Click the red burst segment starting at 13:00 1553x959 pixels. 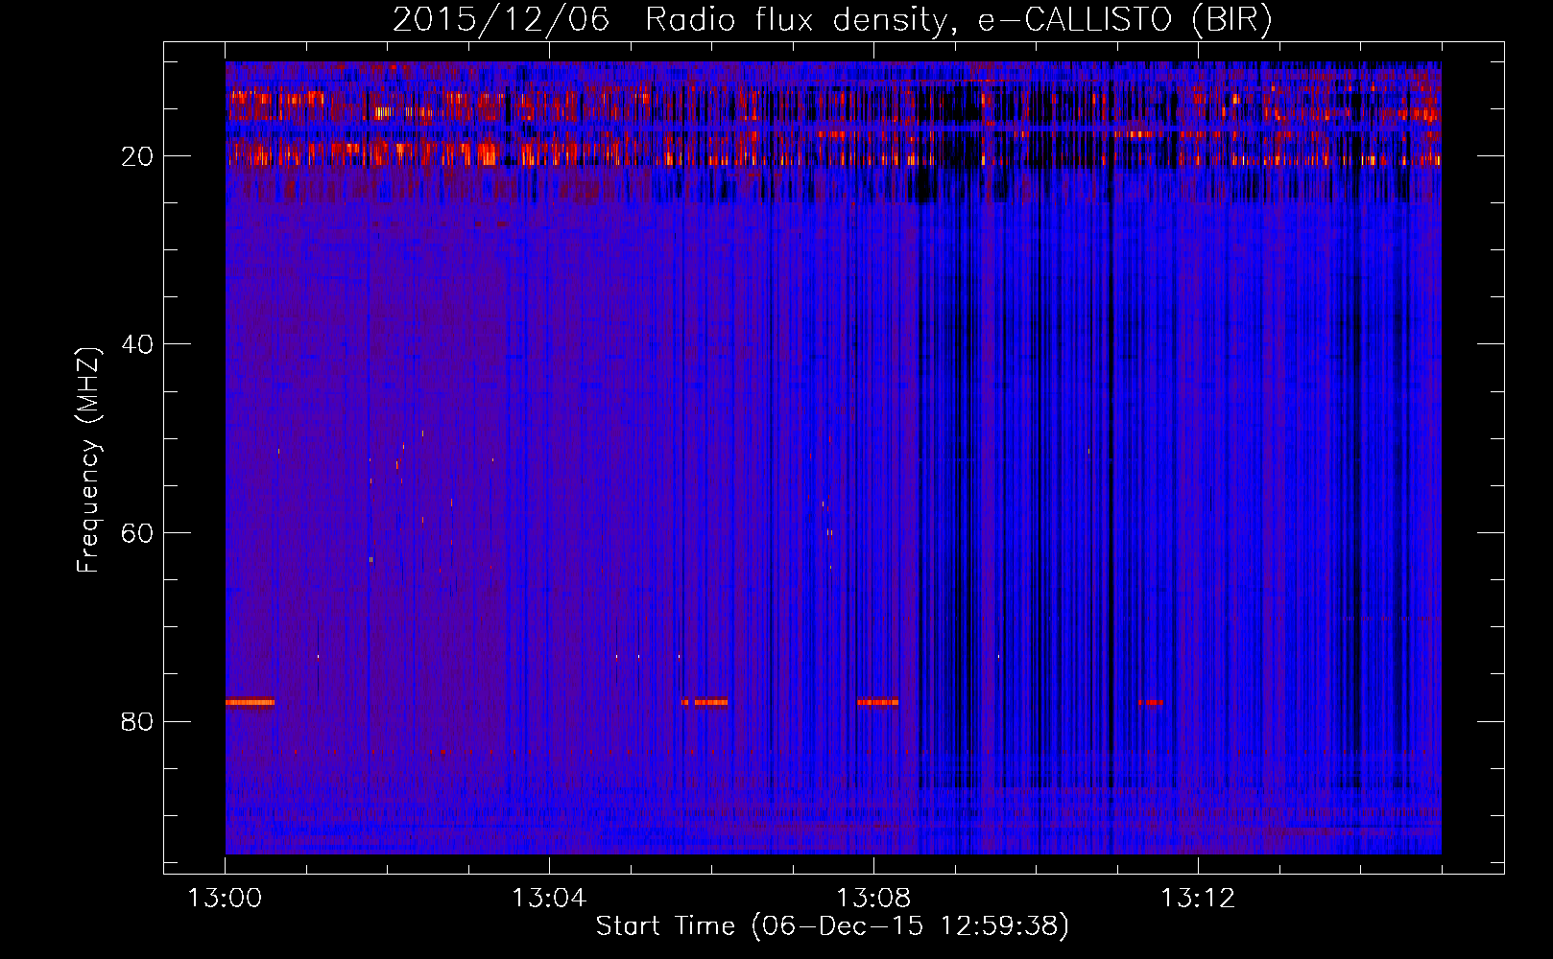(251, 703)
